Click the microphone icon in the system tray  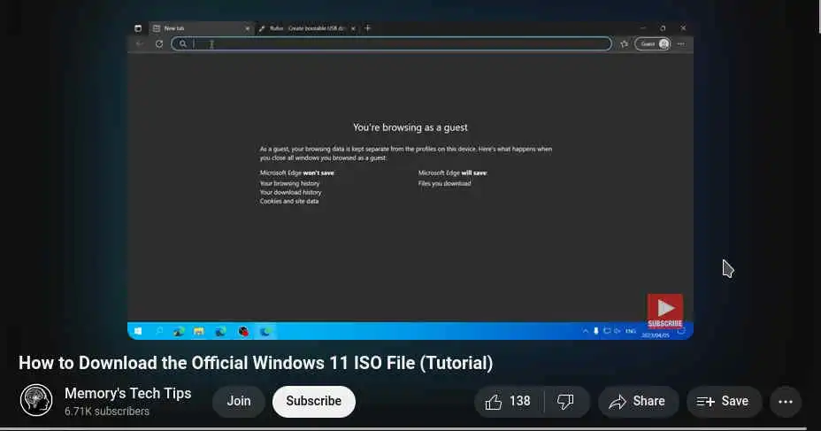[x=596, y=331]
